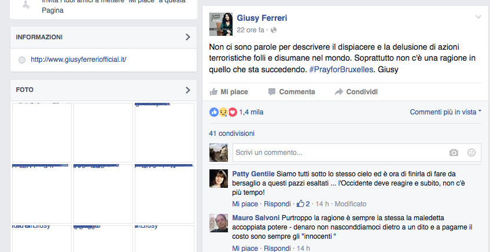Expand the FOTO section arrow
The image size is (490, 252).
tap(188, 90)
